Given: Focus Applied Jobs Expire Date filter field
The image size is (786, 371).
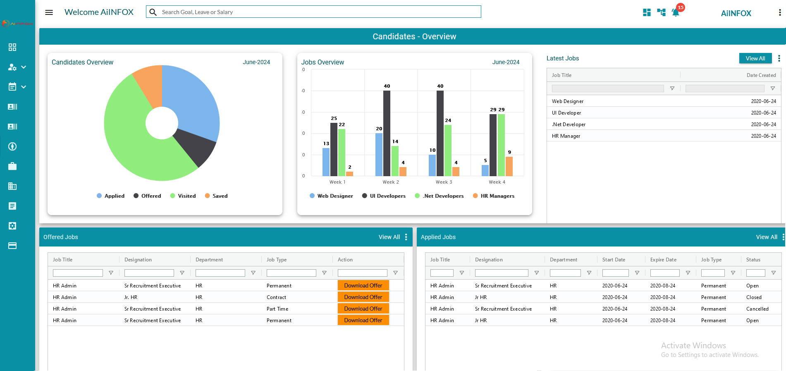Looking at the screenshot, I should point(665,273).
